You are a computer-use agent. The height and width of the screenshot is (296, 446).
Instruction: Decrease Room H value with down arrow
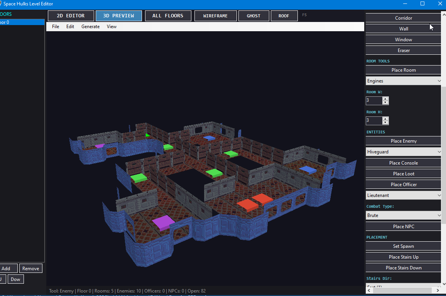[x=385, y=123]
